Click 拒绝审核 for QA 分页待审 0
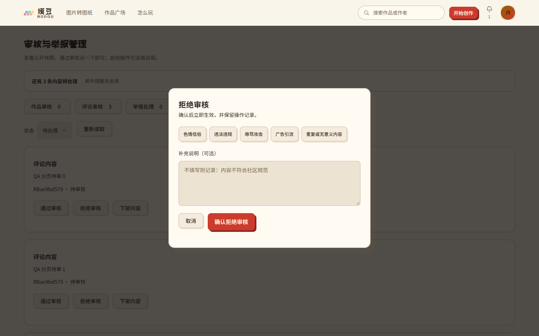 91,208
